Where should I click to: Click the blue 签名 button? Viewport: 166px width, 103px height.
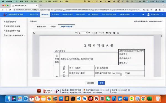[x=101, y=83]
